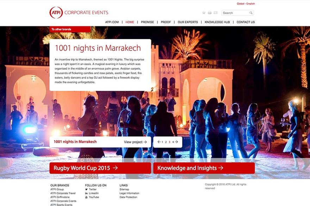Open Knowledge and Insights button
Image resolution: width=310 pixels, height=206 pixels.
click(204, 168)
